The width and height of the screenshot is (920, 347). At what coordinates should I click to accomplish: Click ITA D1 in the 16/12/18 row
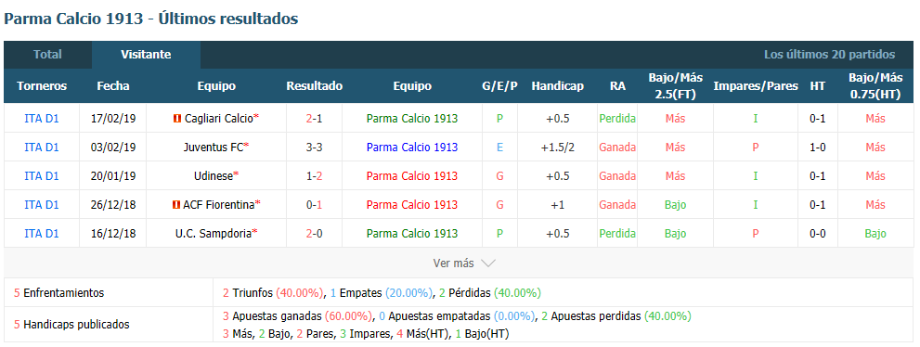click(x=42, y=233)
